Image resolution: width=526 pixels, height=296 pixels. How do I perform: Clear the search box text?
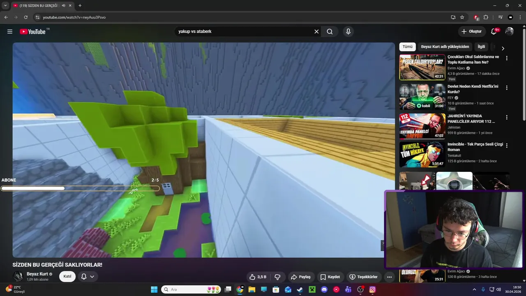pyautogui.click(x=316, y=32)
